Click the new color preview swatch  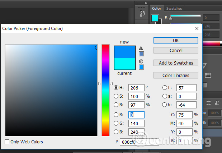click(125, 52)
